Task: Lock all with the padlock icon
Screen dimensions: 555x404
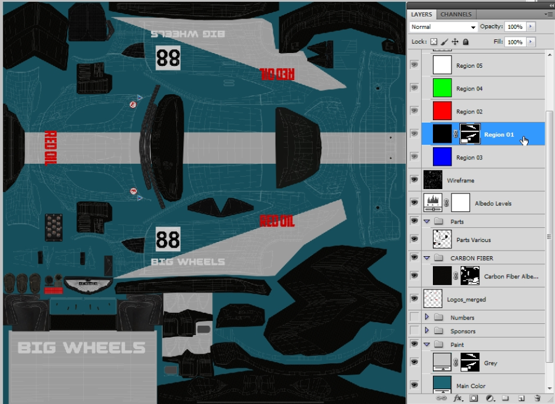Action: 466,42
